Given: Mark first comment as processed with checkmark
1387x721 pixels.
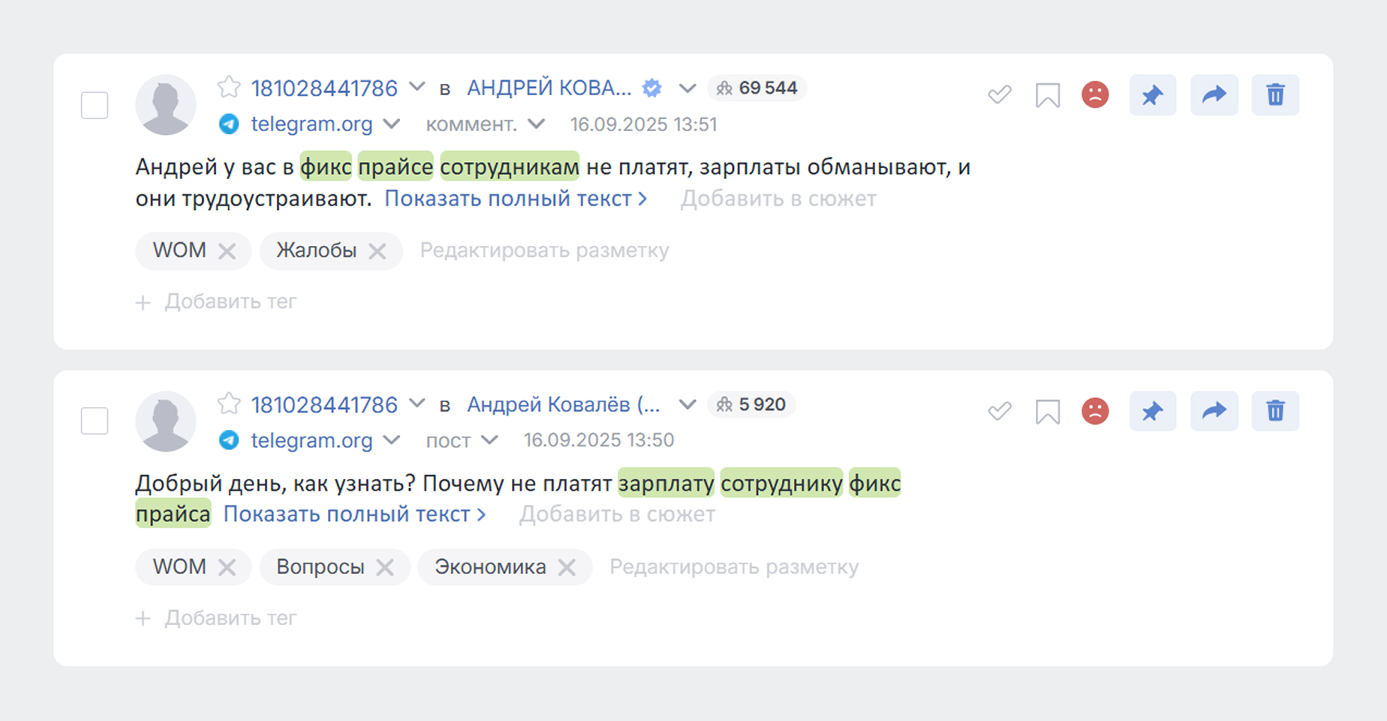Looking at the screenshot, I should [x=999, y=95].
